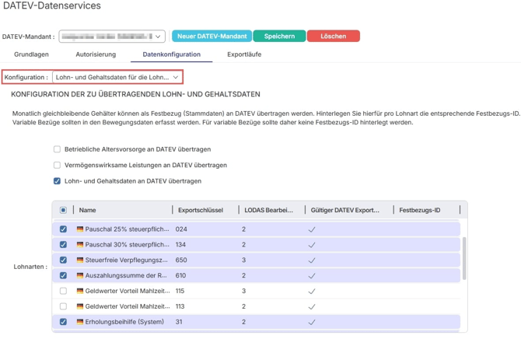Viewport: 521px width, 339px height.
Task: Click the flag icon beside Steuerfreie Verpflegungsz...
Action: (x=80, y=260)
